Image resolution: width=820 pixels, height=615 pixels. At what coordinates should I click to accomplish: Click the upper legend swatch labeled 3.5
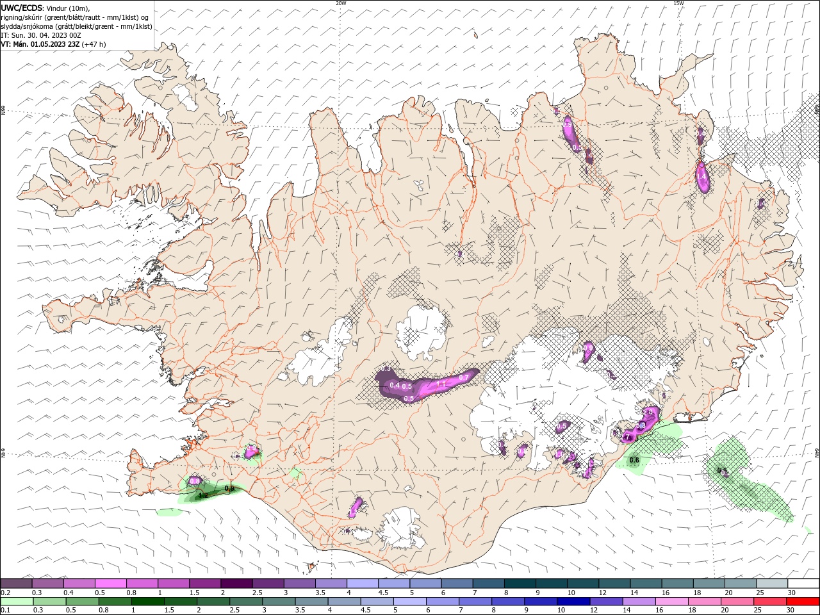(x=331, y=584)
